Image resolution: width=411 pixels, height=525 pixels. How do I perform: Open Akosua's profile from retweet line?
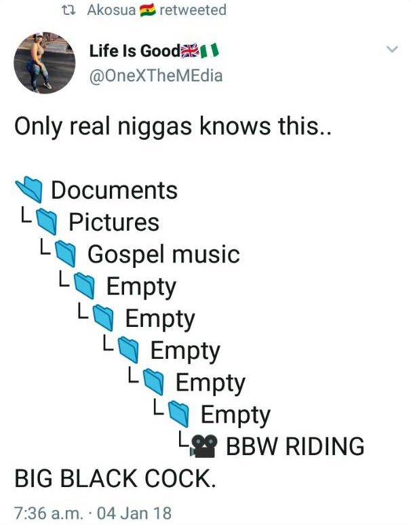click(111, 9)
